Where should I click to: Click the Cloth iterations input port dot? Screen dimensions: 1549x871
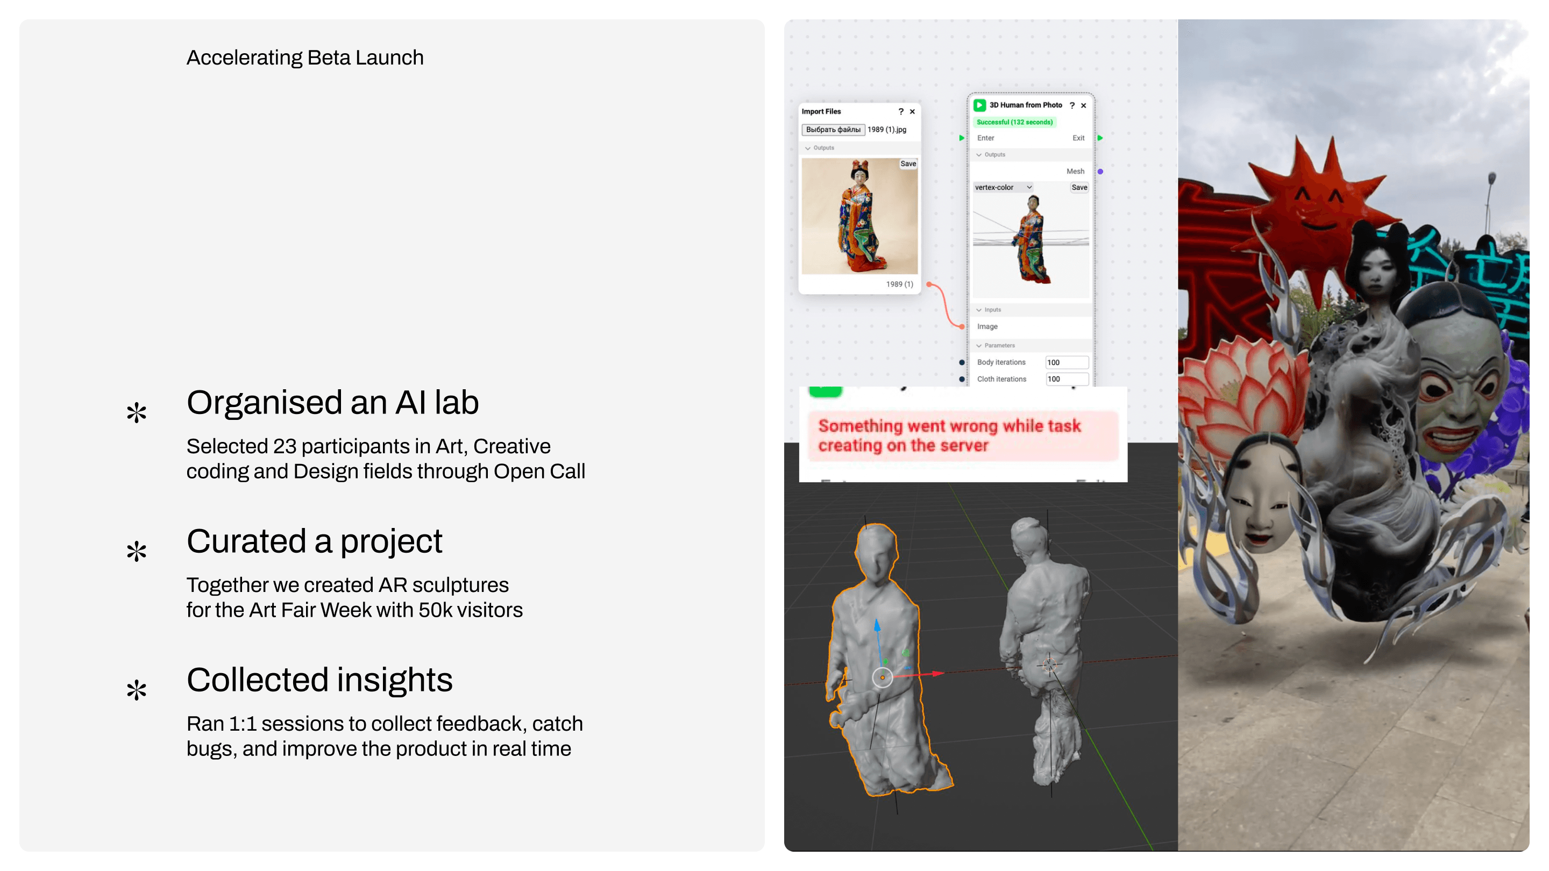[962, 379]
